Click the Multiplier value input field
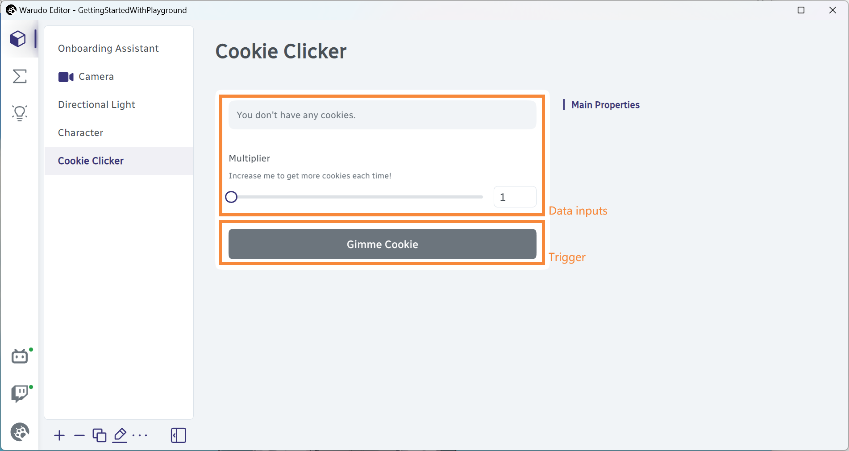The height and width of the screenshot is (451, 849). pyautogui.click(x=515, y=197)
